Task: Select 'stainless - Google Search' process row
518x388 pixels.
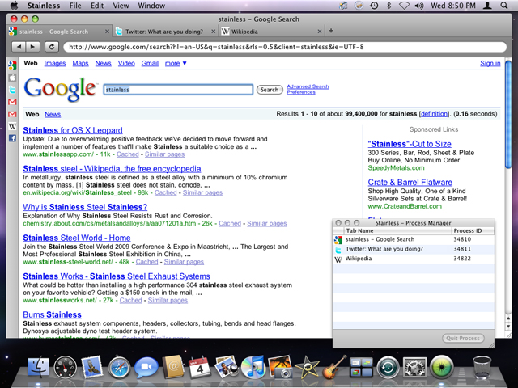Action: 414,240
